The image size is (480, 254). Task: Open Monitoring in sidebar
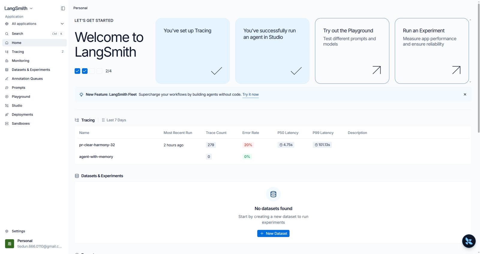[34, 61]
